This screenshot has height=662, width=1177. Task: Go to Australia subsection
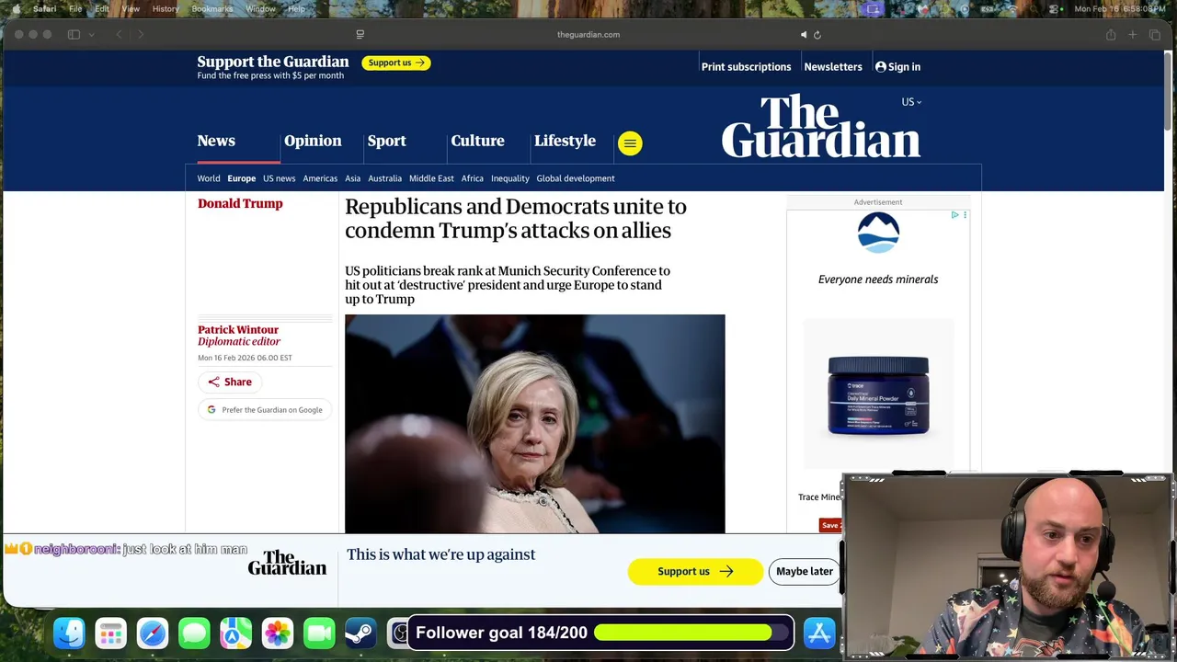point(385,178)
